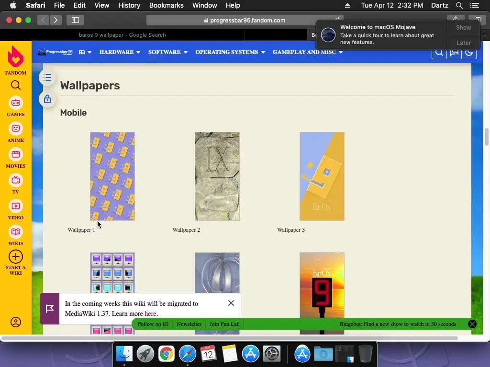Open the Safari menu
The width and height of the screenshot is (490, 367).
[35, 5]
